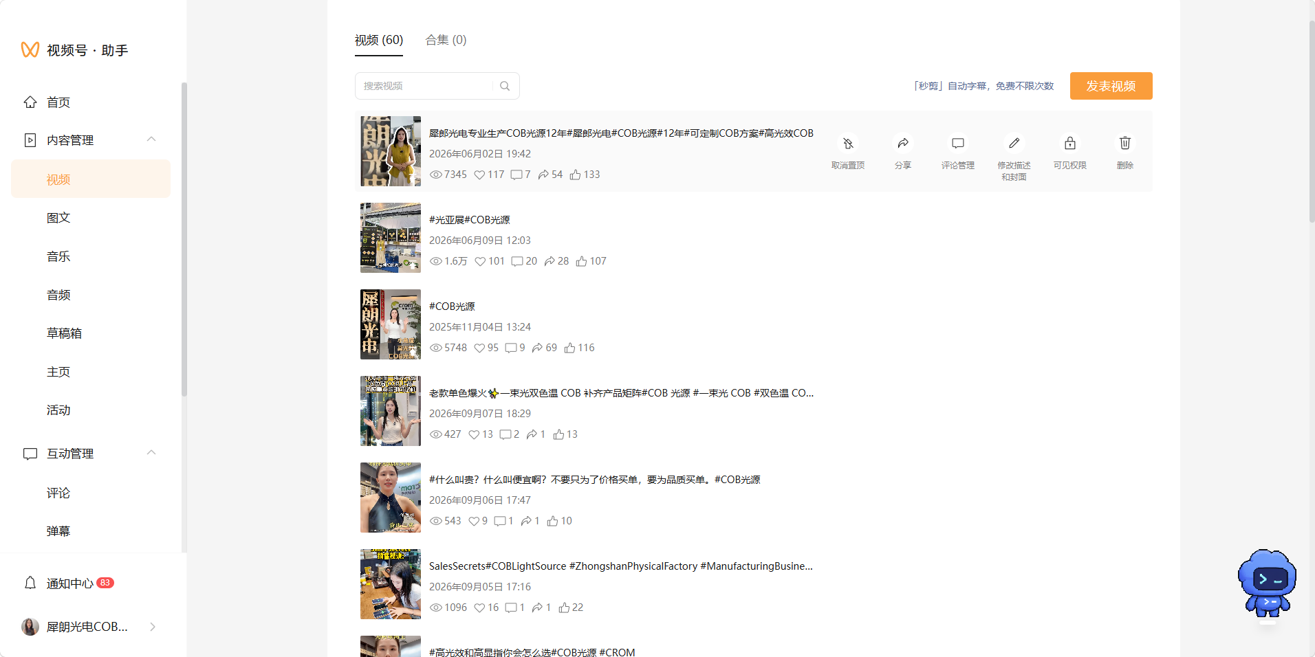Click the 分享 share icon

point(903,143)
